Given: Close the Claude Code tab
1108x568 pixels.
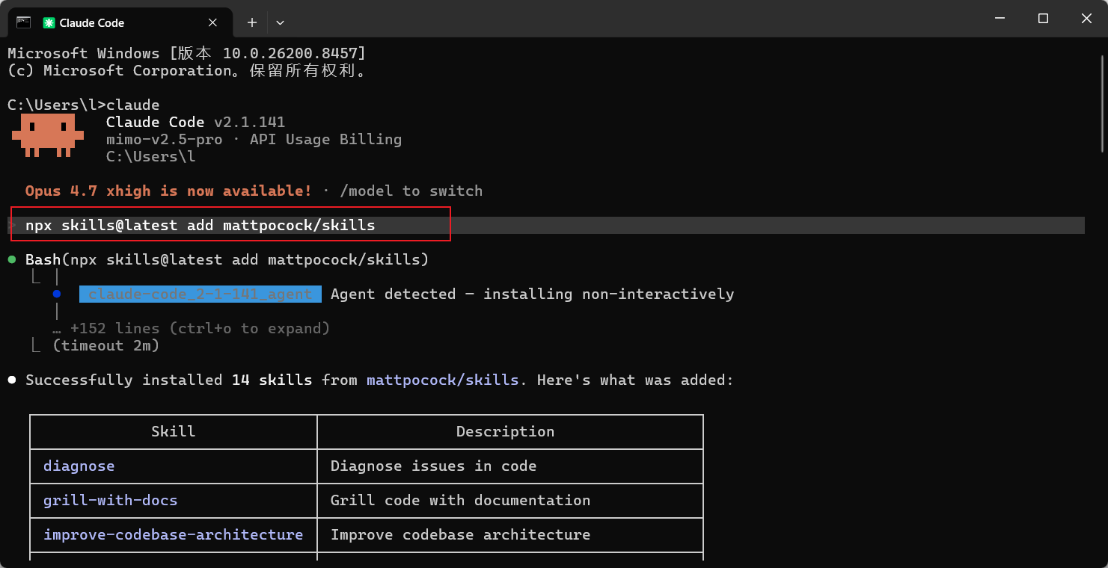Looking at the screenshot, I should pyautogui.click(x=213, y=22).
